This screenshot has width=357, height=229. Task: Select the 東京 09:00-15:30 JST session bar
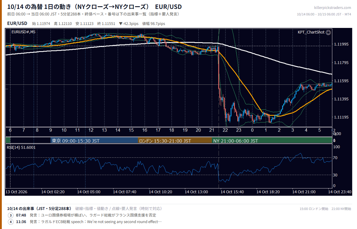point(94,141)
